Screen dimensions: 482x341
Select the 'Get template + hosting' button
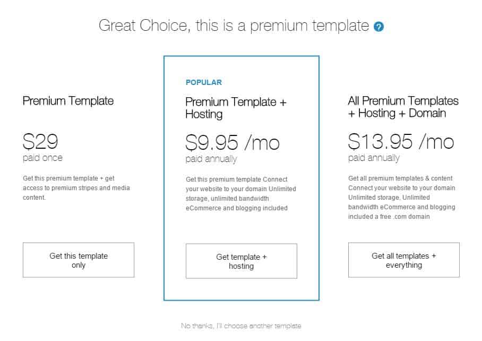pyautogui.click(x=242, y=261)
